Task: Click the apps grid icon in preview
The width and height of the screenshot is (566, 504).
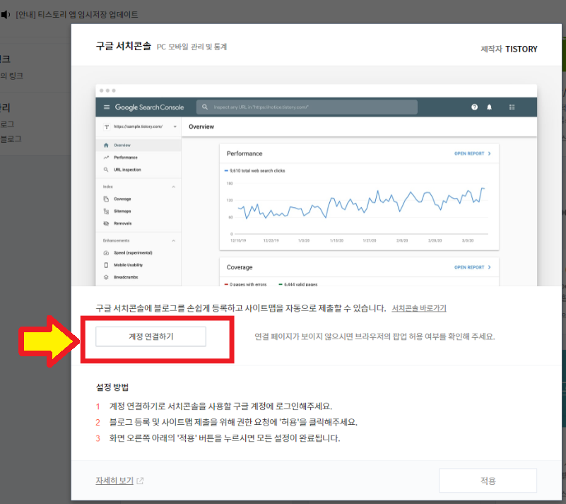Action: tap(512, 107)
